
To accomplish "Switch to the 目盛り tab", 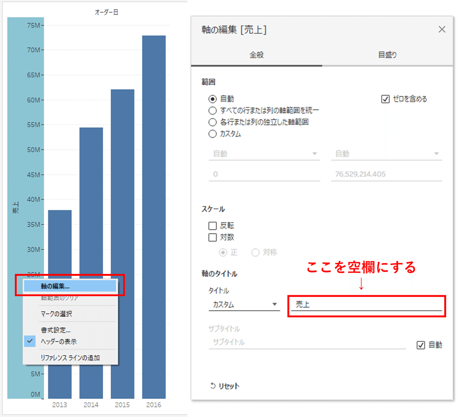I will click(x=387, y=55).
